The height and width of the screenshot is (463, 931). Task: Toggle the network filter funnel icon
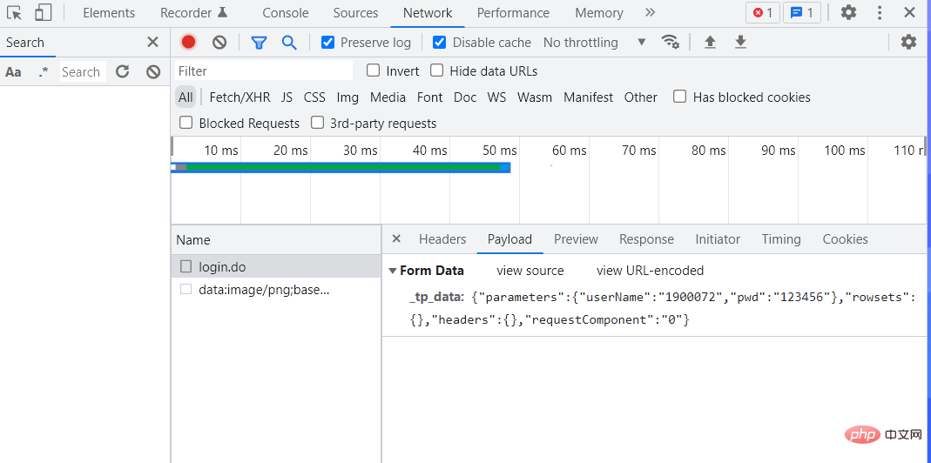point(259,42)
